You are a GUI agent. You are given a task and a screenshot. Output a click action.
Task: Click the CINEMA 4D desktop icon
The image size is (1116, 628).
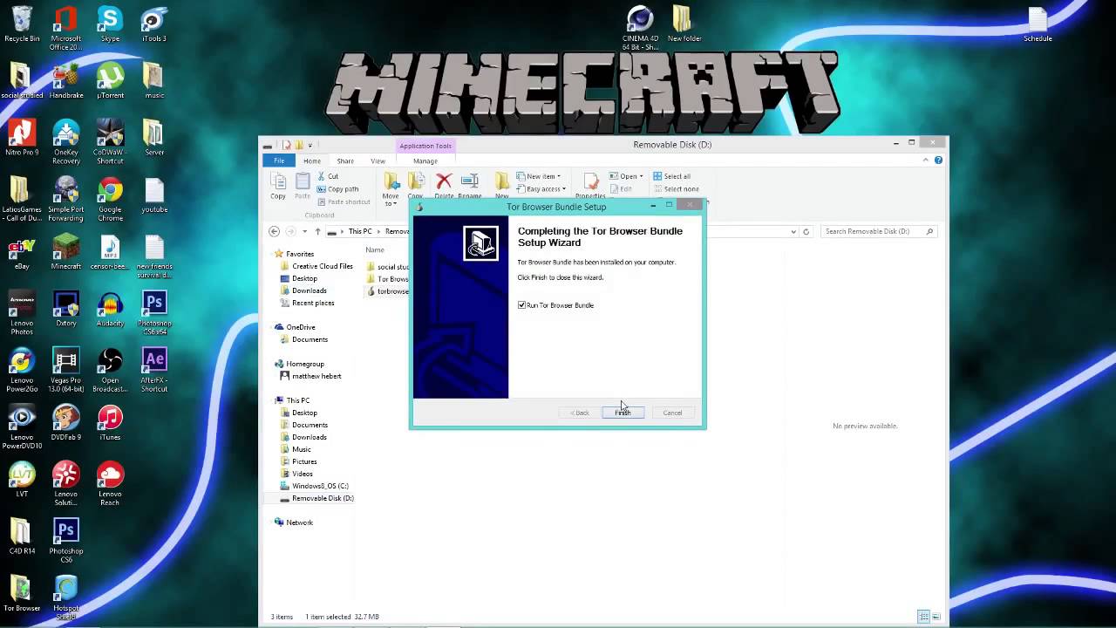tap(640, 26)
